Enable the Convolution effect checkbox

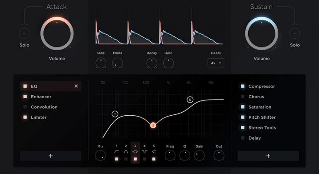click(x=25, y=107)
